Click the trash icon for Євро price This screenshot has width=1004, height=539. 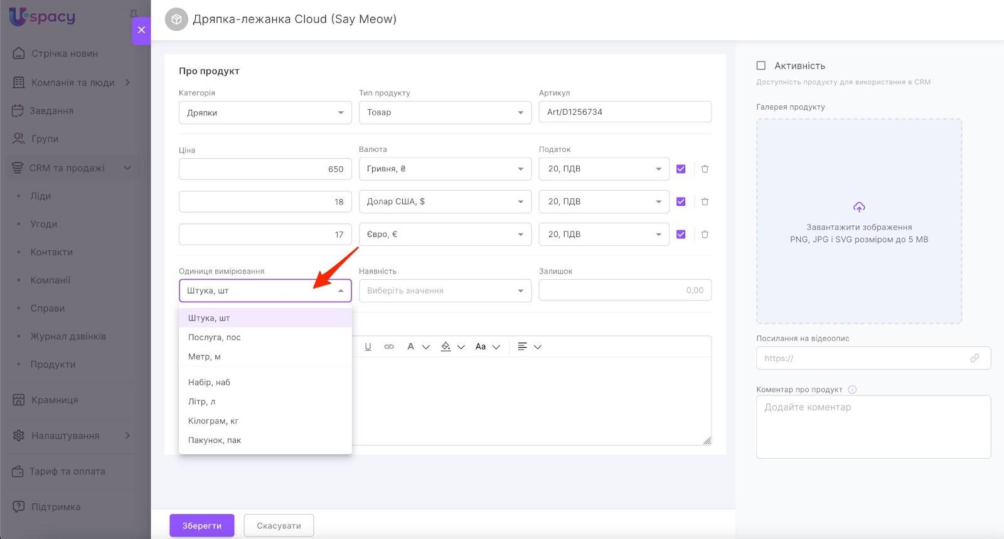pyautogui.click(x=705, y=234)
